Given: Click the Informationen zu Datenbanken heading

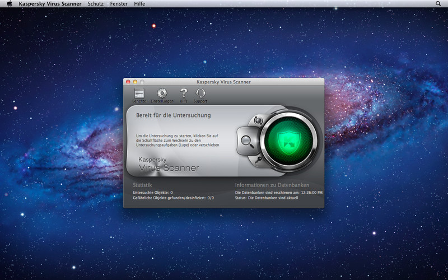Looking at the screenshot, I should [271, 184].
